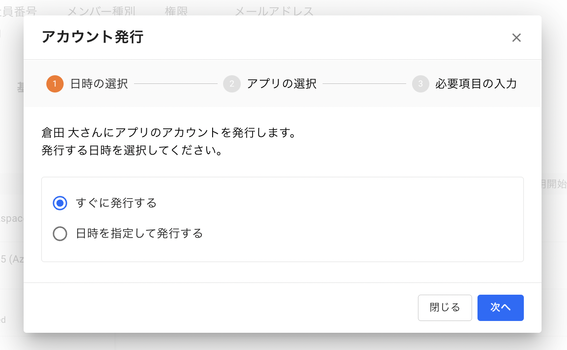567x350 pixels.
Task: Select the すぐに発行する radio button
Action: coord(60,203)
